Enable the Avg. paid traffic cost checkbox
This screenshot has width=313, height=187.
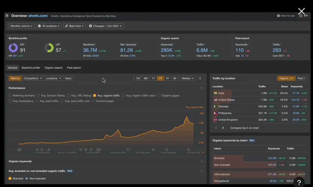62,101
